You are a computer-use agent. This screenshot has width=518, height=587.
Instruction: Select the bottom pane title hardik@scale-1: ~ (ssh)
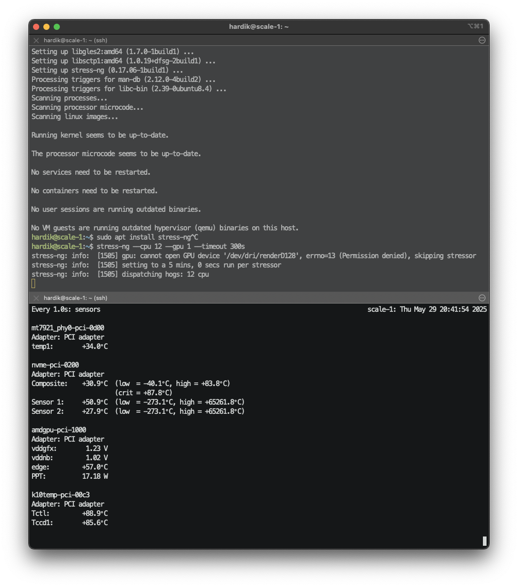coord(75,298)
